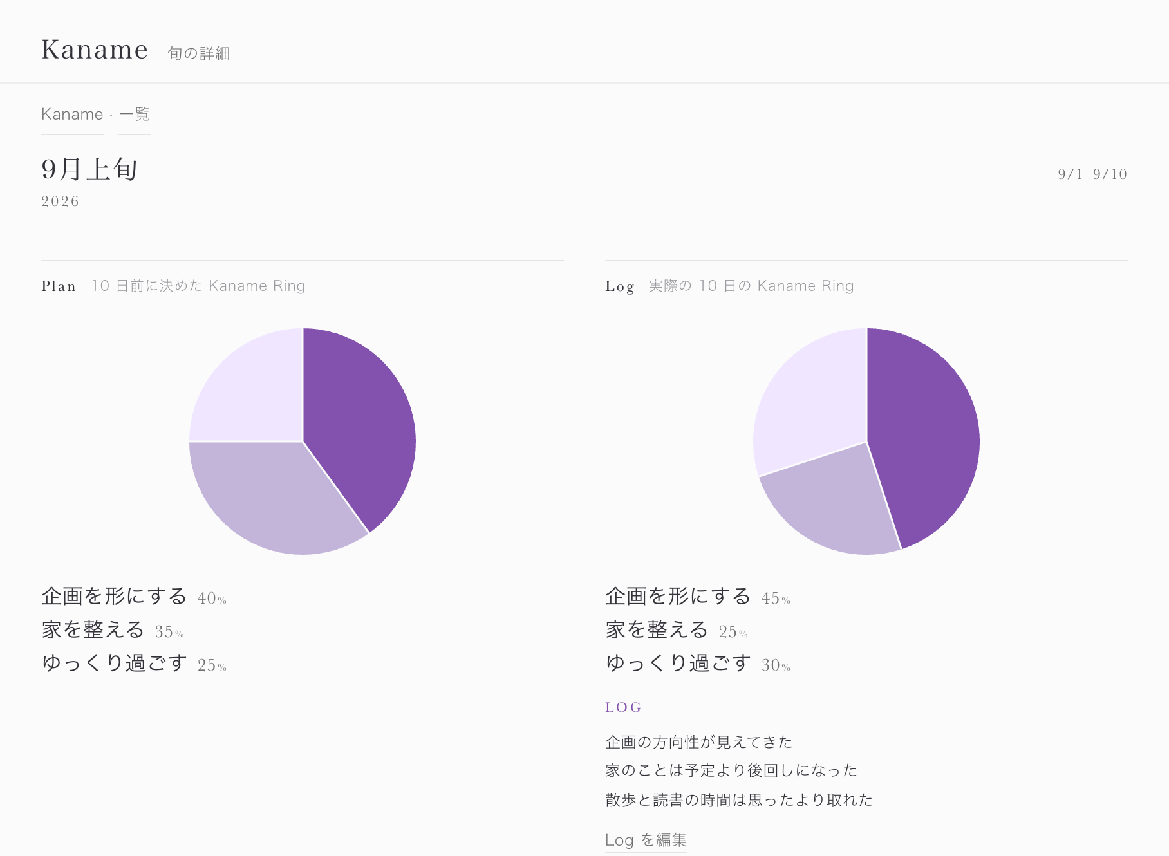Click 実際の 10 日の Kaname Ring caption

(751, 286)
